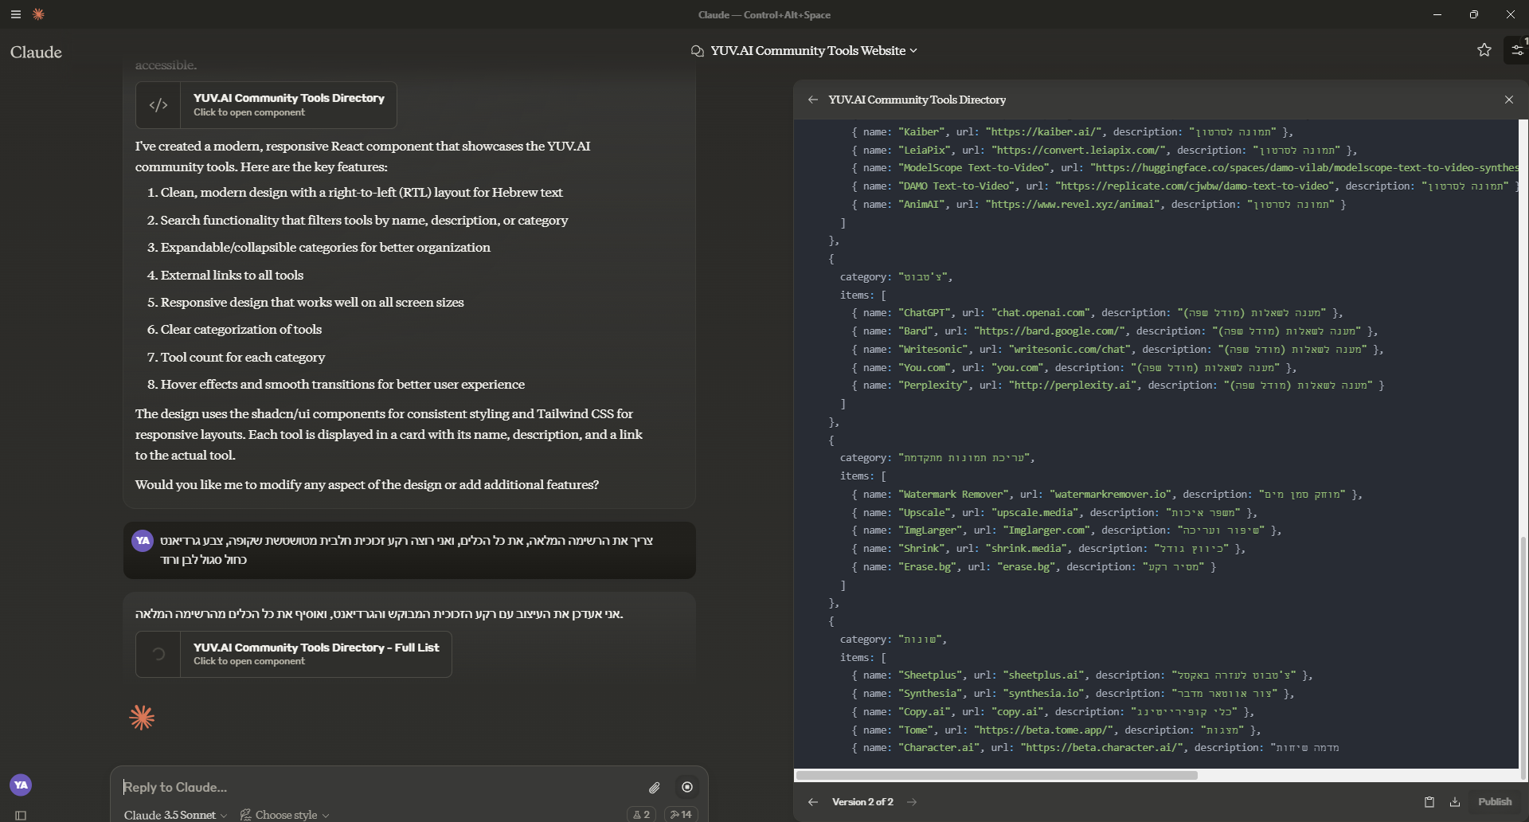Open the Claude 3.5 Sonnet model selector
This screenshot has height=822, width=1529.
coord(175,815)
